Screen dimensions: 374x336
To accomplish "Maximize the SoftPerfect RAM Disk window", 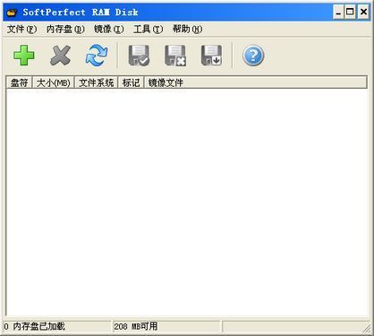I will (350, 13).
